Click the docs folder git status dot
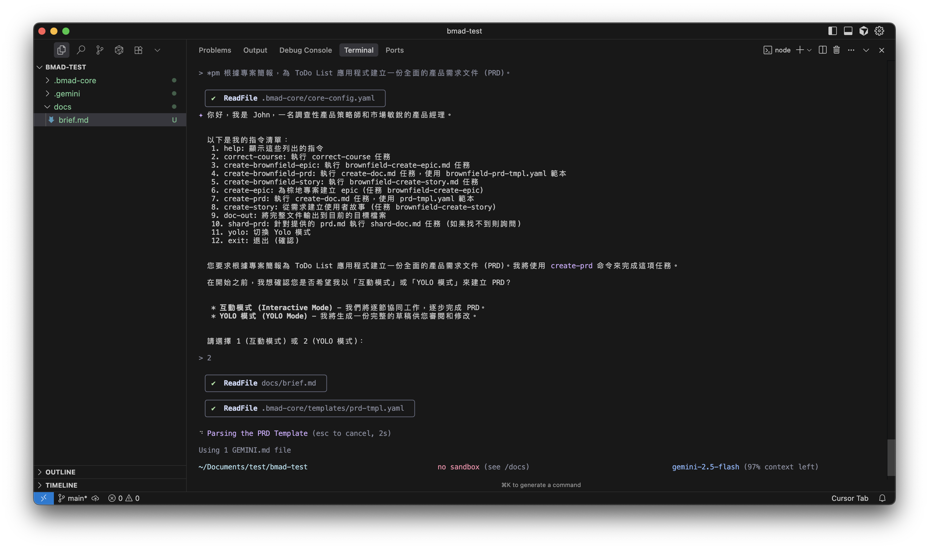The width and height of the screenshot is (929, 549). click(174, 107)
